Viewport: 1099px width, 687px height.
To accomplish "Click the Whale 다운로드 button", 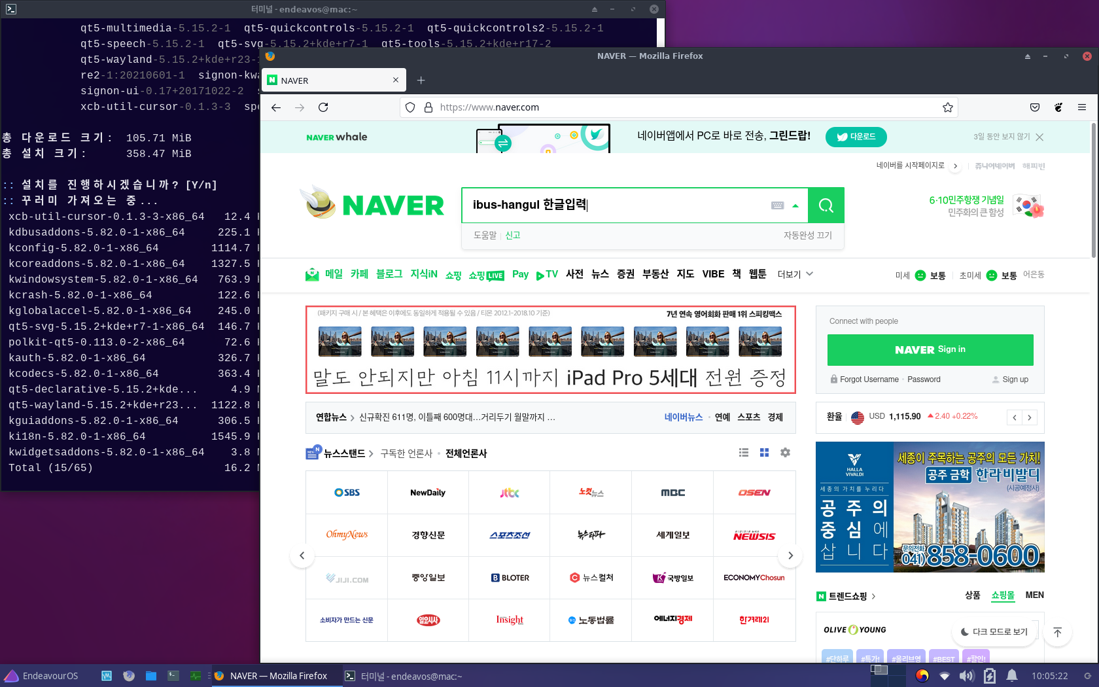I will coord(856,137).
